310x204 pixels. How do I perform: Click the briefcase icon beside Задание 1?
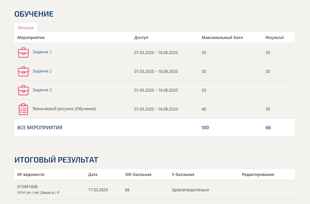(23, 53)
